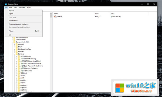Click the Registry Editor title bar app icon
162x97 pixels.
(6, 4)
